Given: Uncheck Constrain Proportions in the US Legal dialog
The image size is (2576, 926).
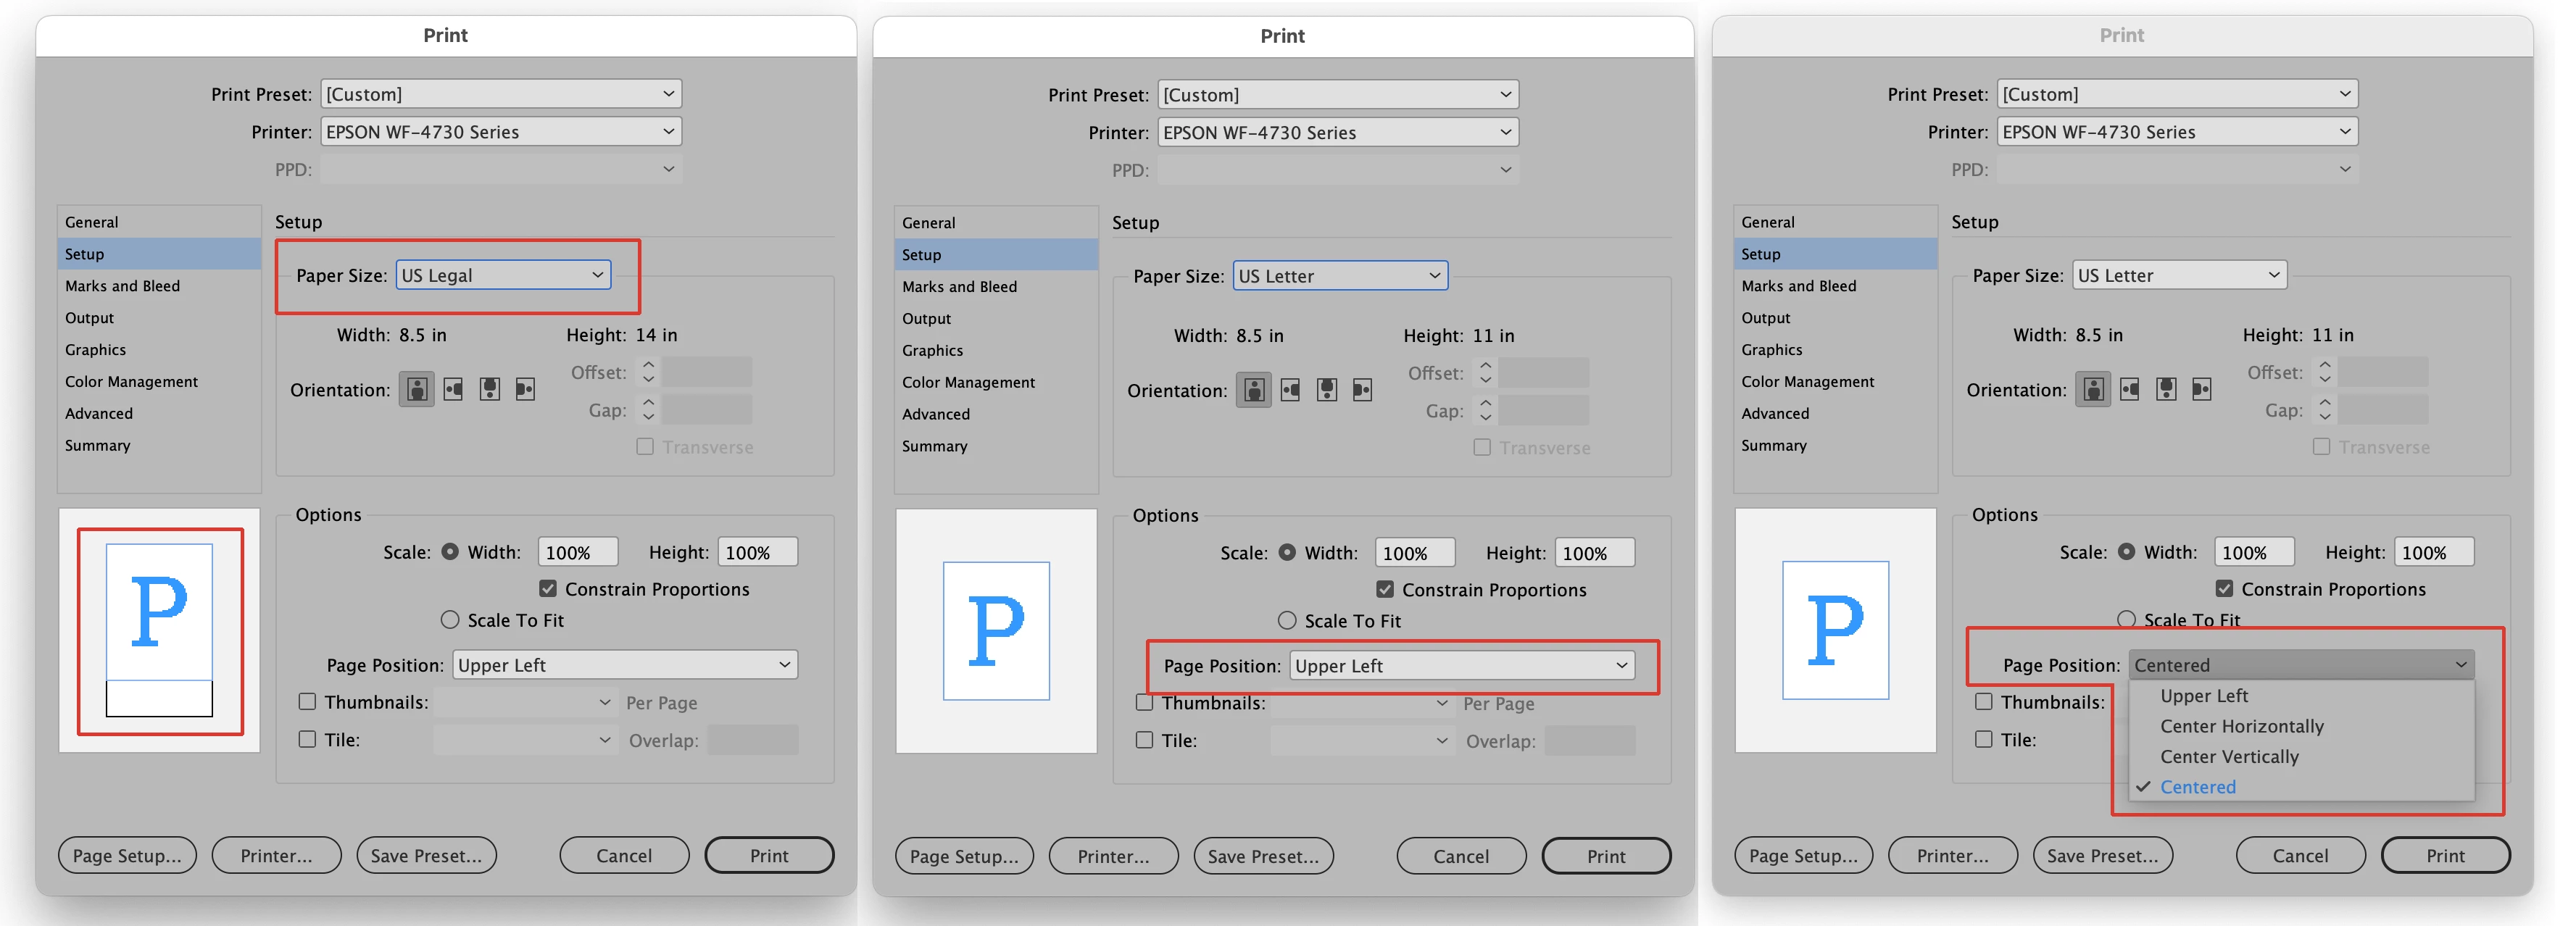Looking at the screenshot, I should click(548, 589).
